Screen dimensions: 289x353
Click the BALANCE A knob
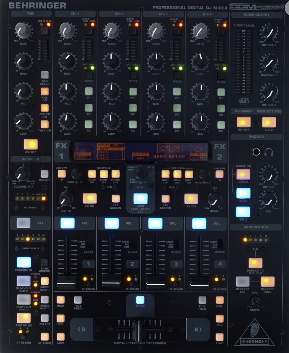point(269,62)
